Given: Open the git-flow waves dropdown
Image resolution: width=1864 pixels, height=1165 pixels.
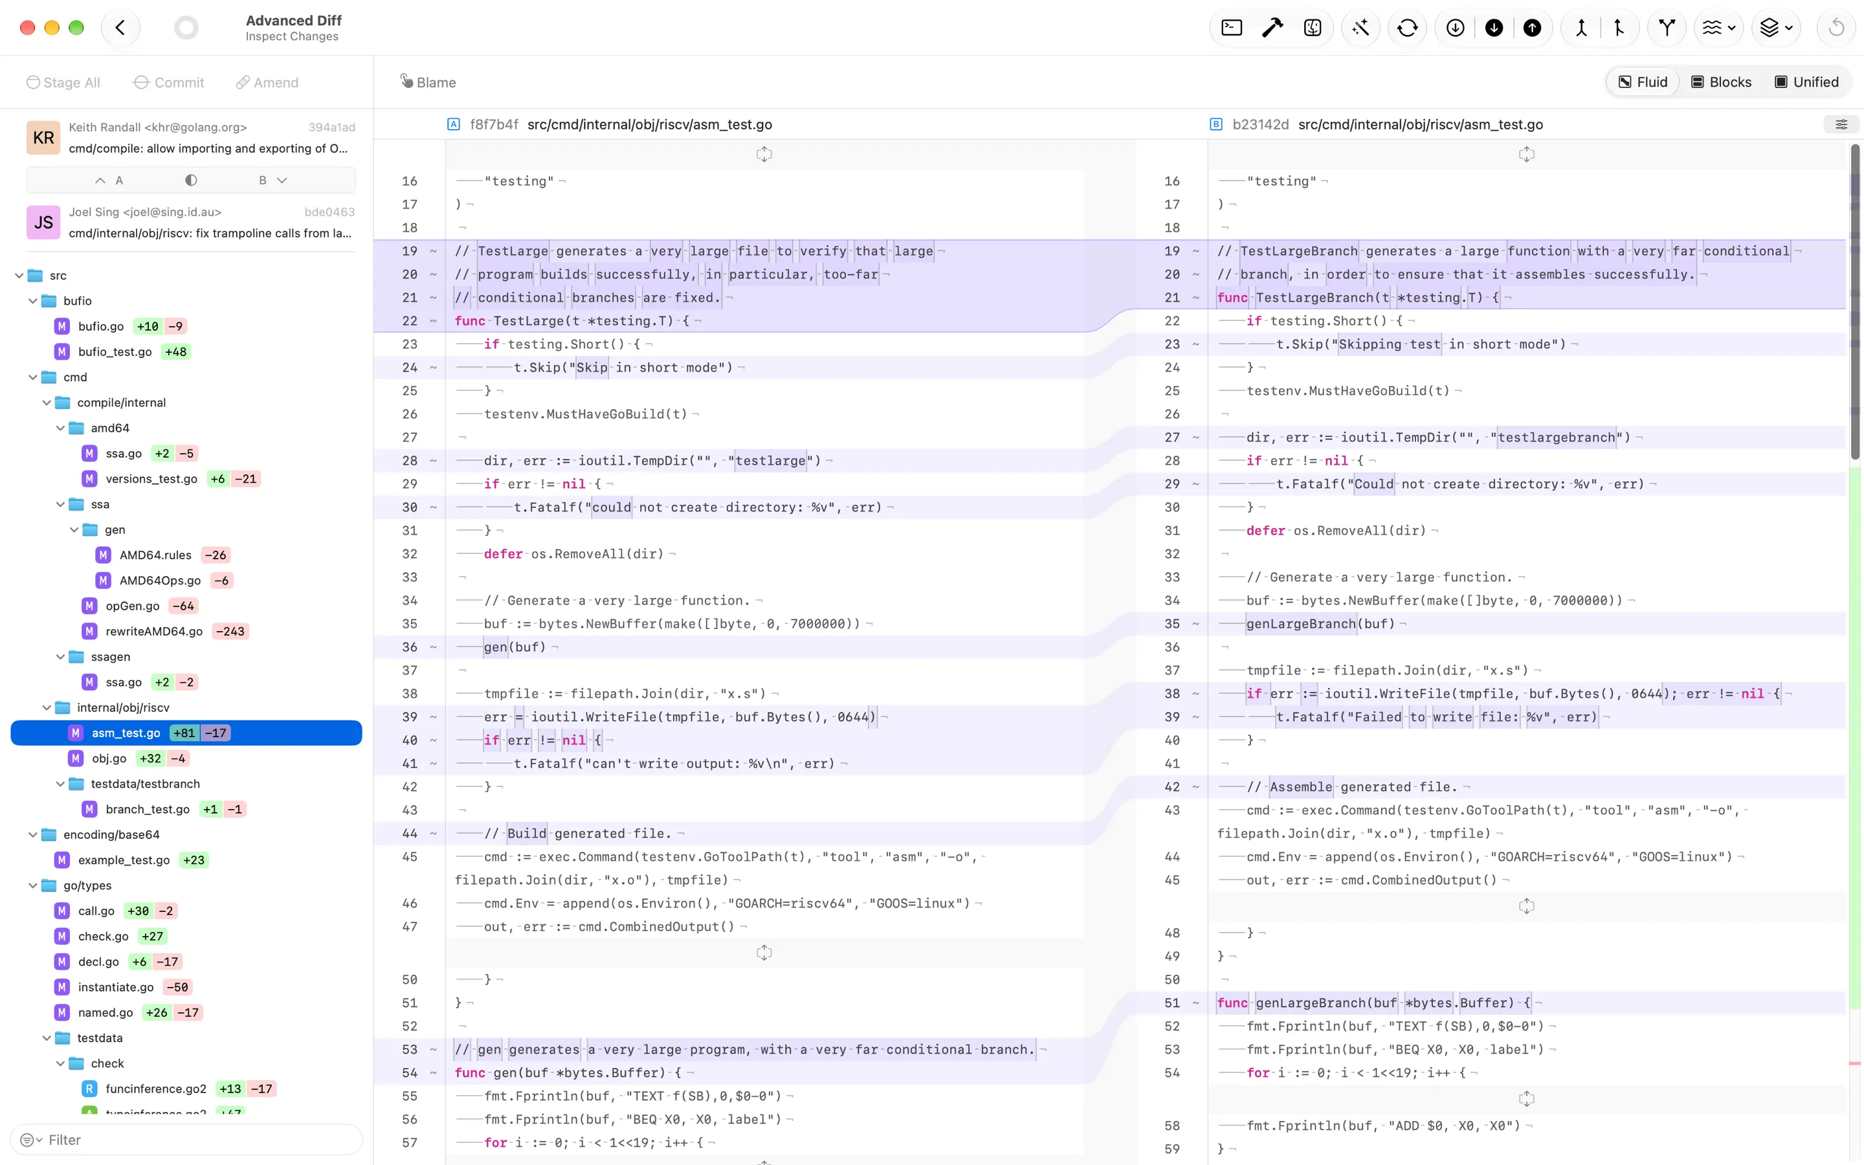Looking at the screenshot, I should click(x=1718, y=28).
